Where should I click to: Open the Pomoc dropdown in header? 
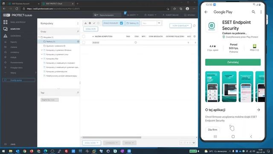(150, 15)
